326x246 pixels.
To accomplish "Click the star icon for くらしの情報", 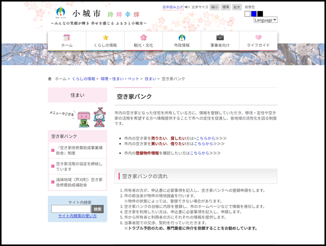I will point(105,37).
